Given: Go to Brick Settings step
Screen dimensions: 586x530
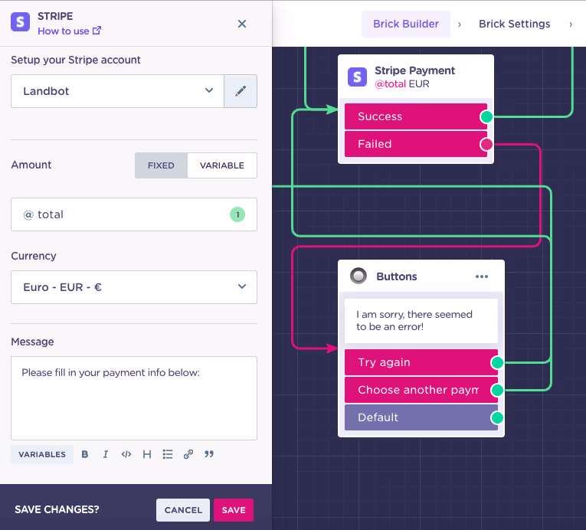Looking at the screenshot, I should (x=515, y=24).
